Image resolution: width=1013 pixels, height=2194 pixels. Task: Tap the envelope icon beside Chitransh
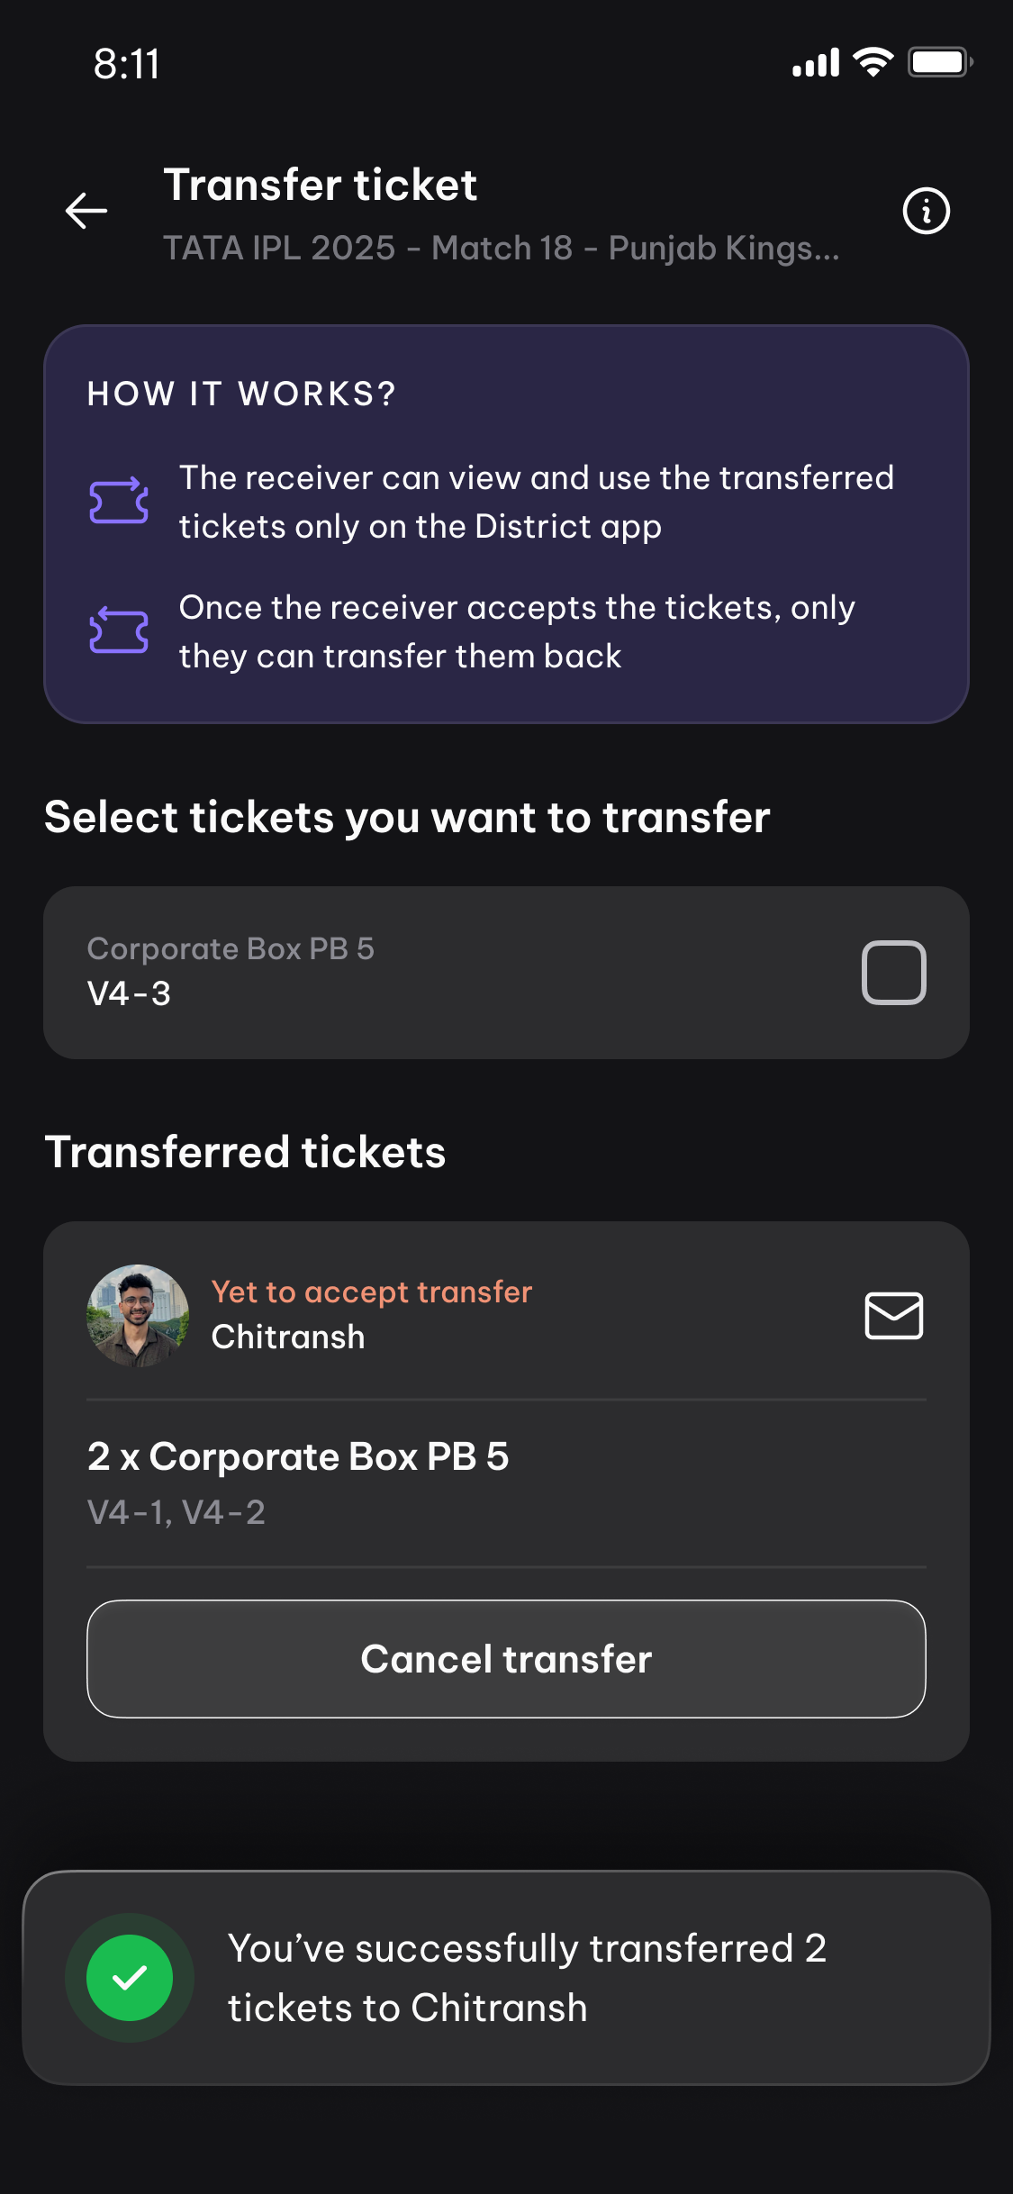point(893,1316)
